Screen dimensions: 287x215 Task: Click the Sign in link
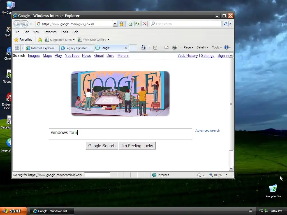coord(223,56)
